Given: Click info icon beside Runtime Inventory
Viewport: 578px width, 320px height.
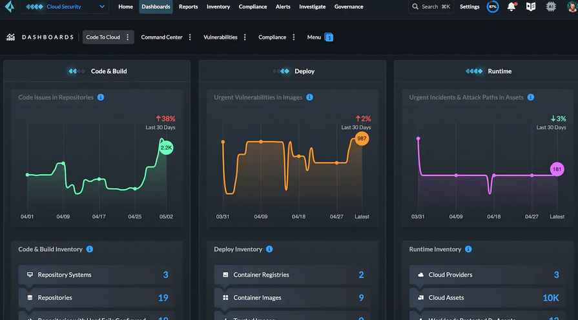Looking at the screenshot, I should coord(468,249).
